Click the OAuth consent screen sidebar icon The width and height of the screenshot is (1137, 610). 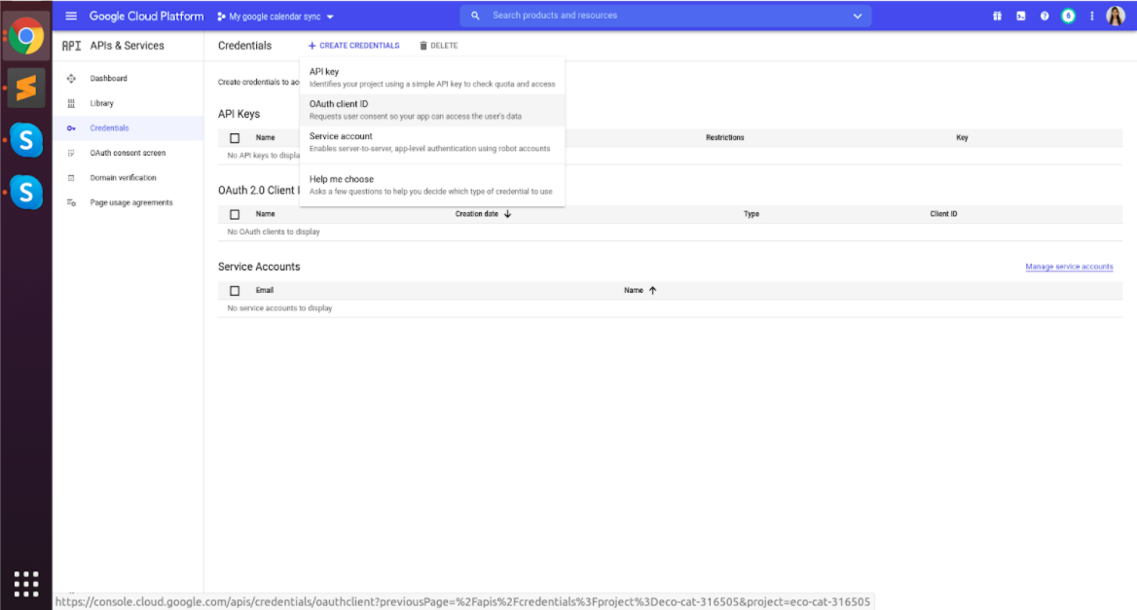[x=71, y=153]
